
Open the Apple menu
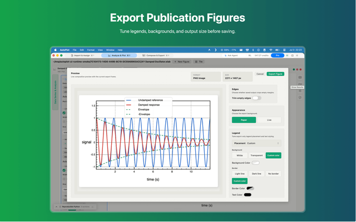click(55, 50)
